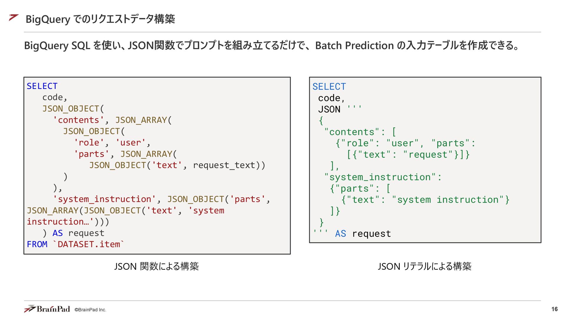This screenshot has height=318, width=565.
Task: Click 'code,' in the left code box
Action: pyautogui.click(x=55, y=97)
